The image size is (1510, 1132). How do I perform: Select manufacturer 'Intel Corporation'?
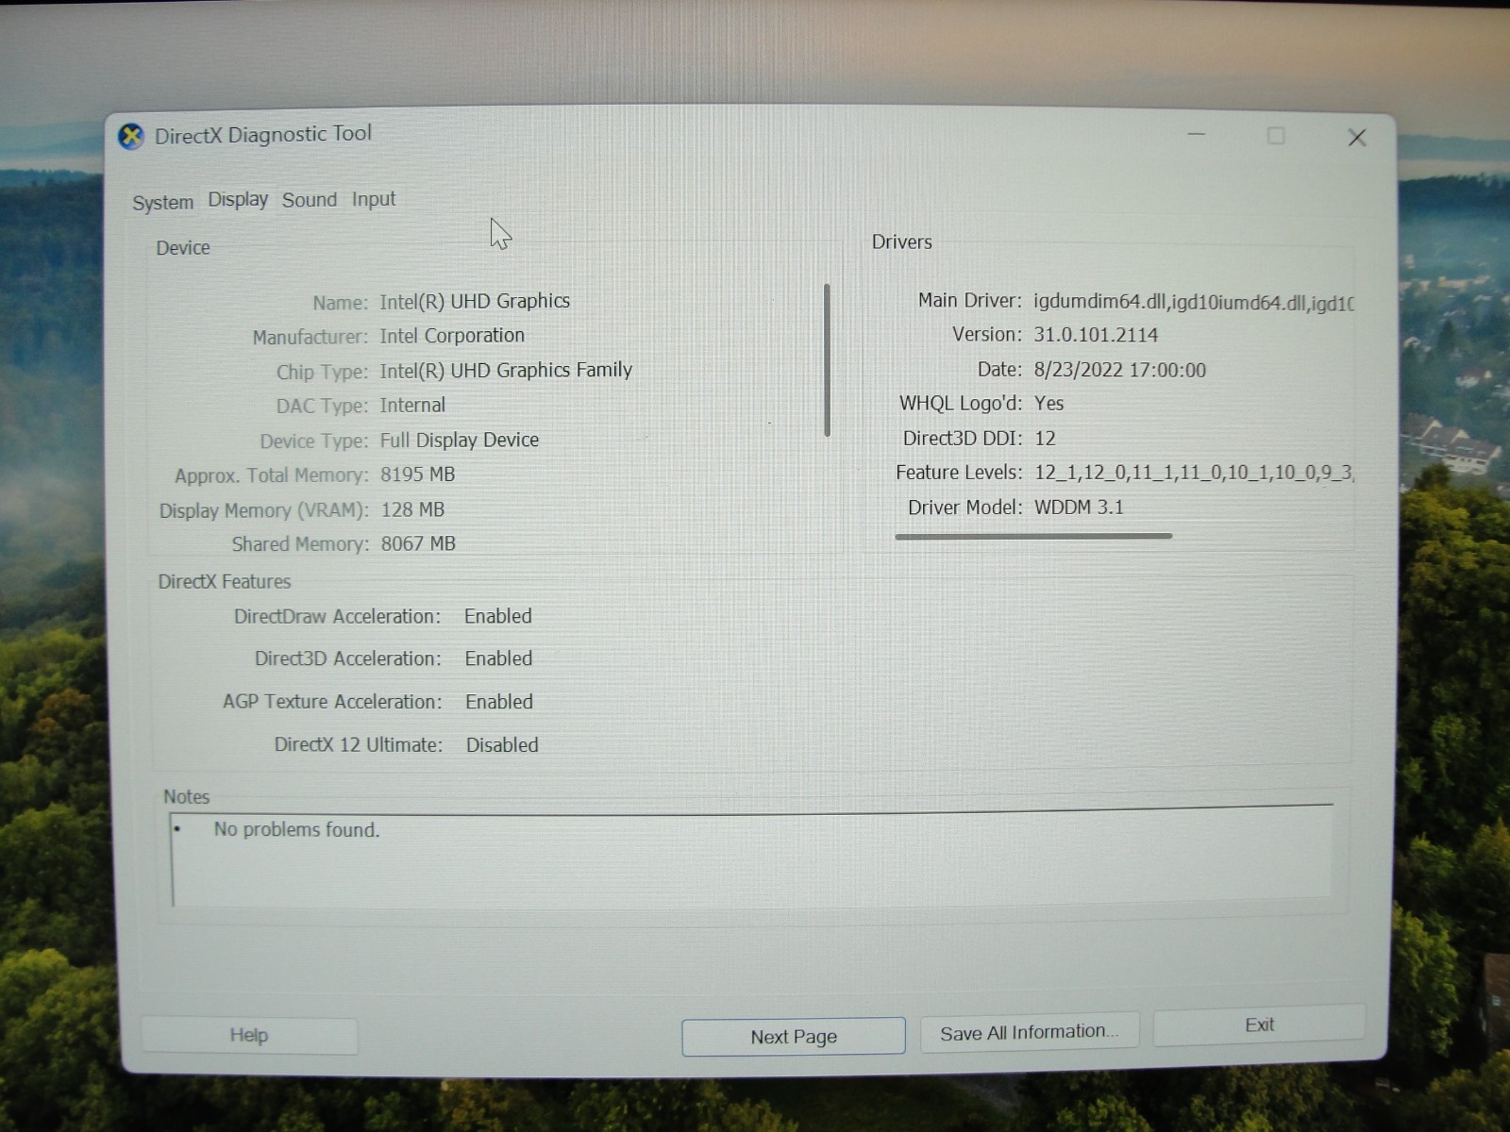coord(452,336)
